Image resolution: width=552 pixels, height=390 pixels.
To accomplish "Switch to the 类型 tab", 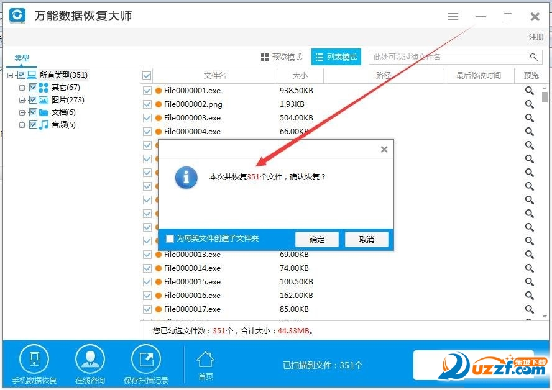I will pos(22,57).
